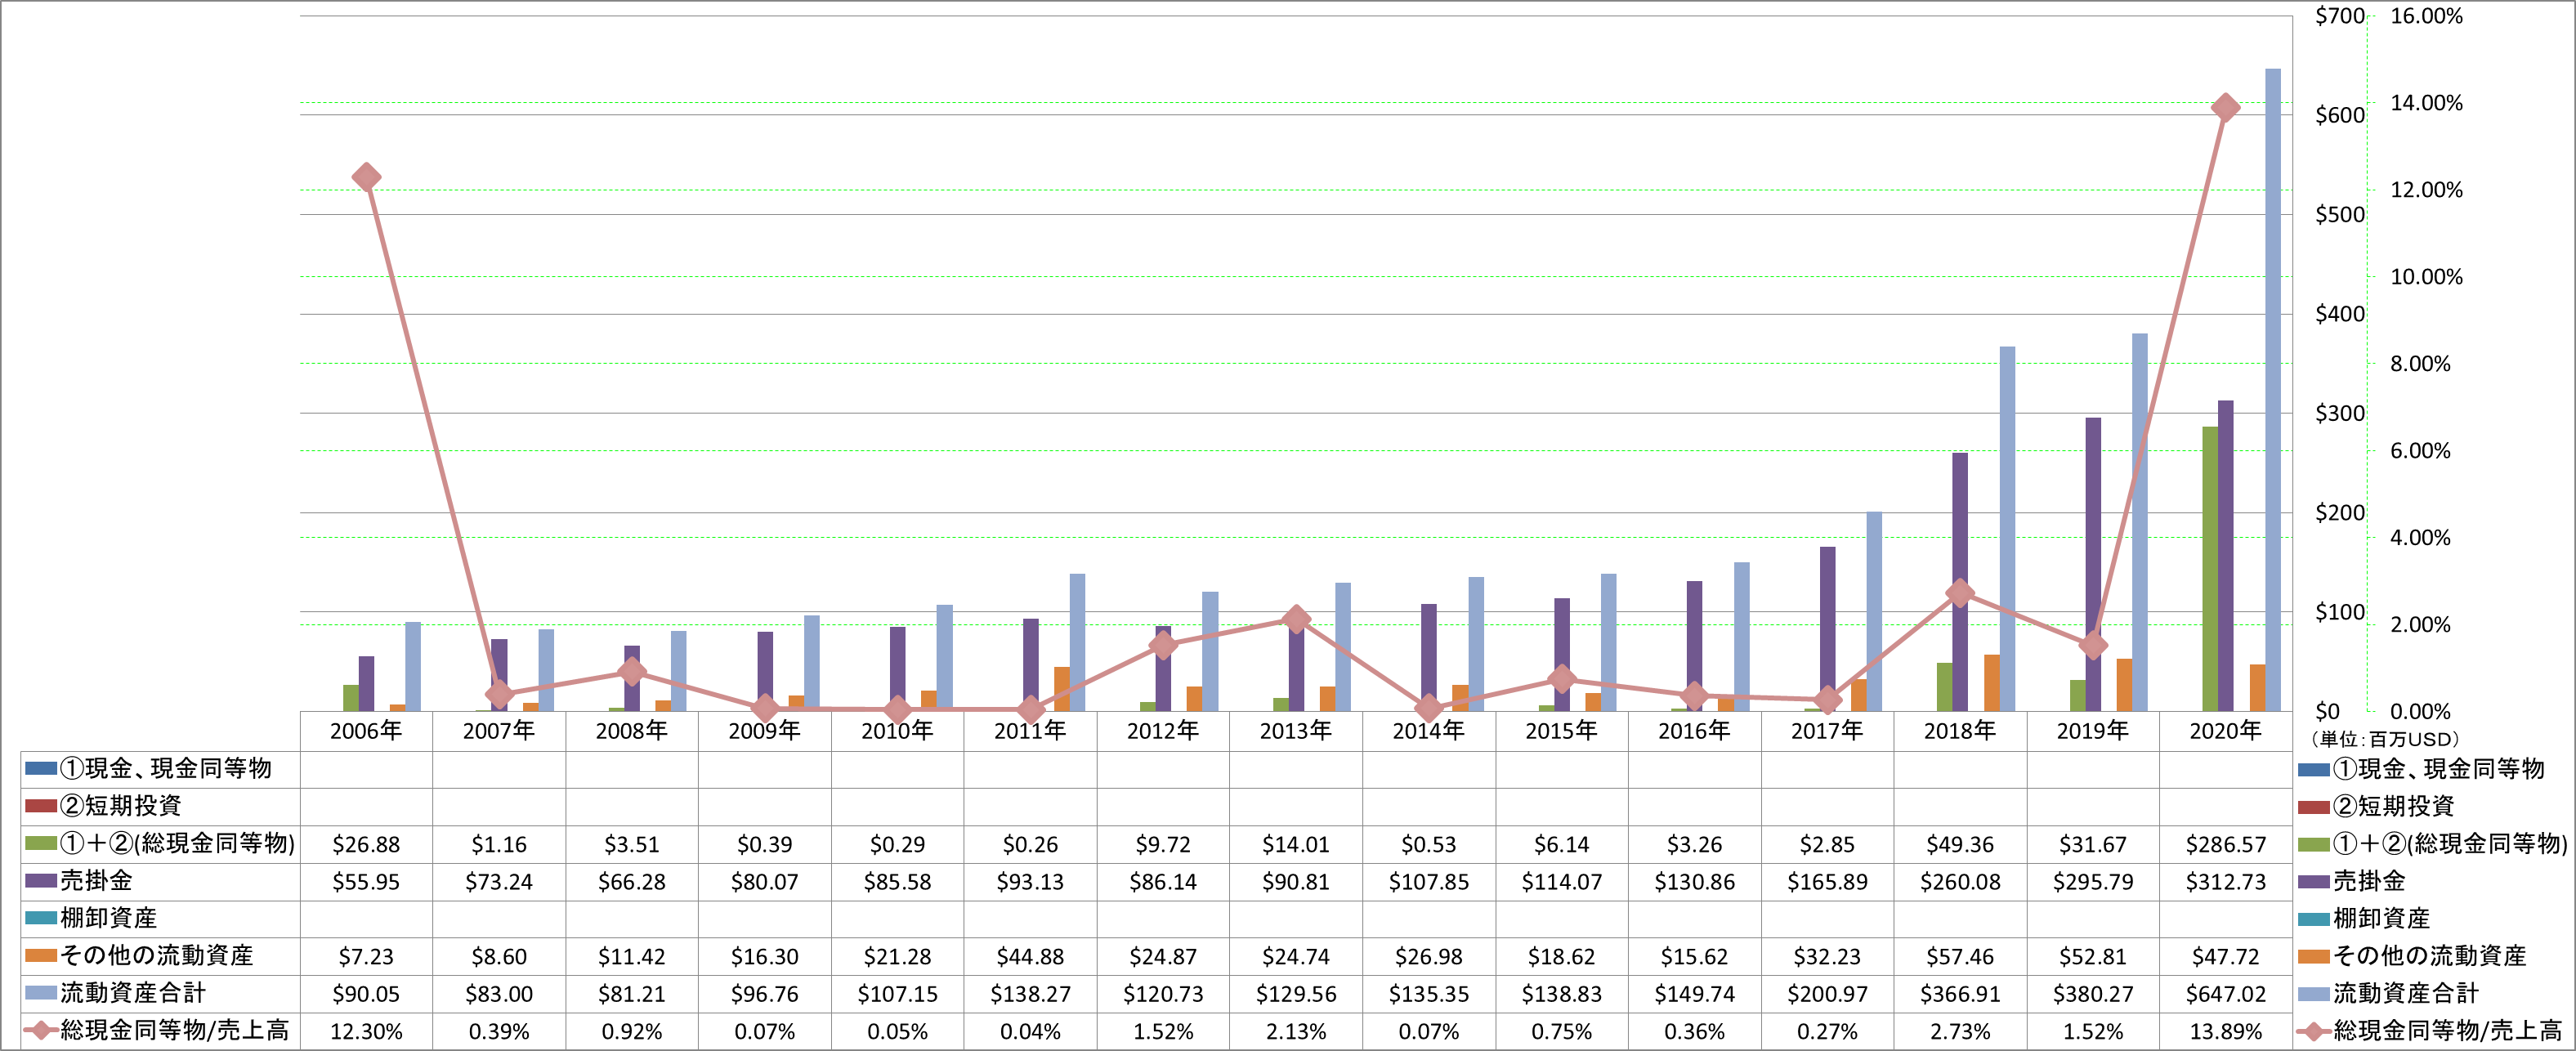Screen dimensions: 2576x1051
Task: Click the left 売掛金 row label
Action: coord(96,881)
